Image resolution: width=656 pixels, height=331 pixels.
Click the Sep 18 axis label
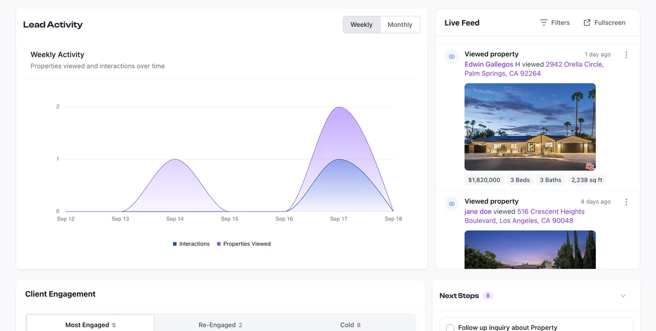pos(393,219)
